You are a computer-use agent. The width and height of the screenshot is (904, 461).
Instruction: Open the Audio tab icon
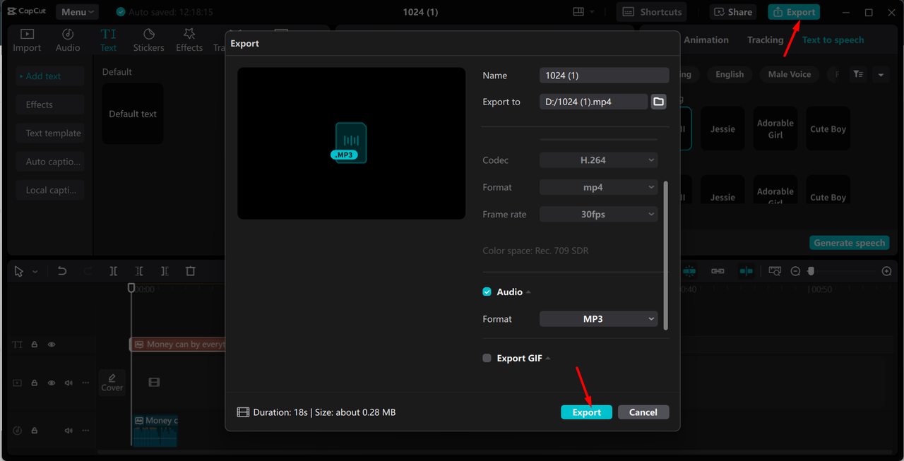coord(68,34)
